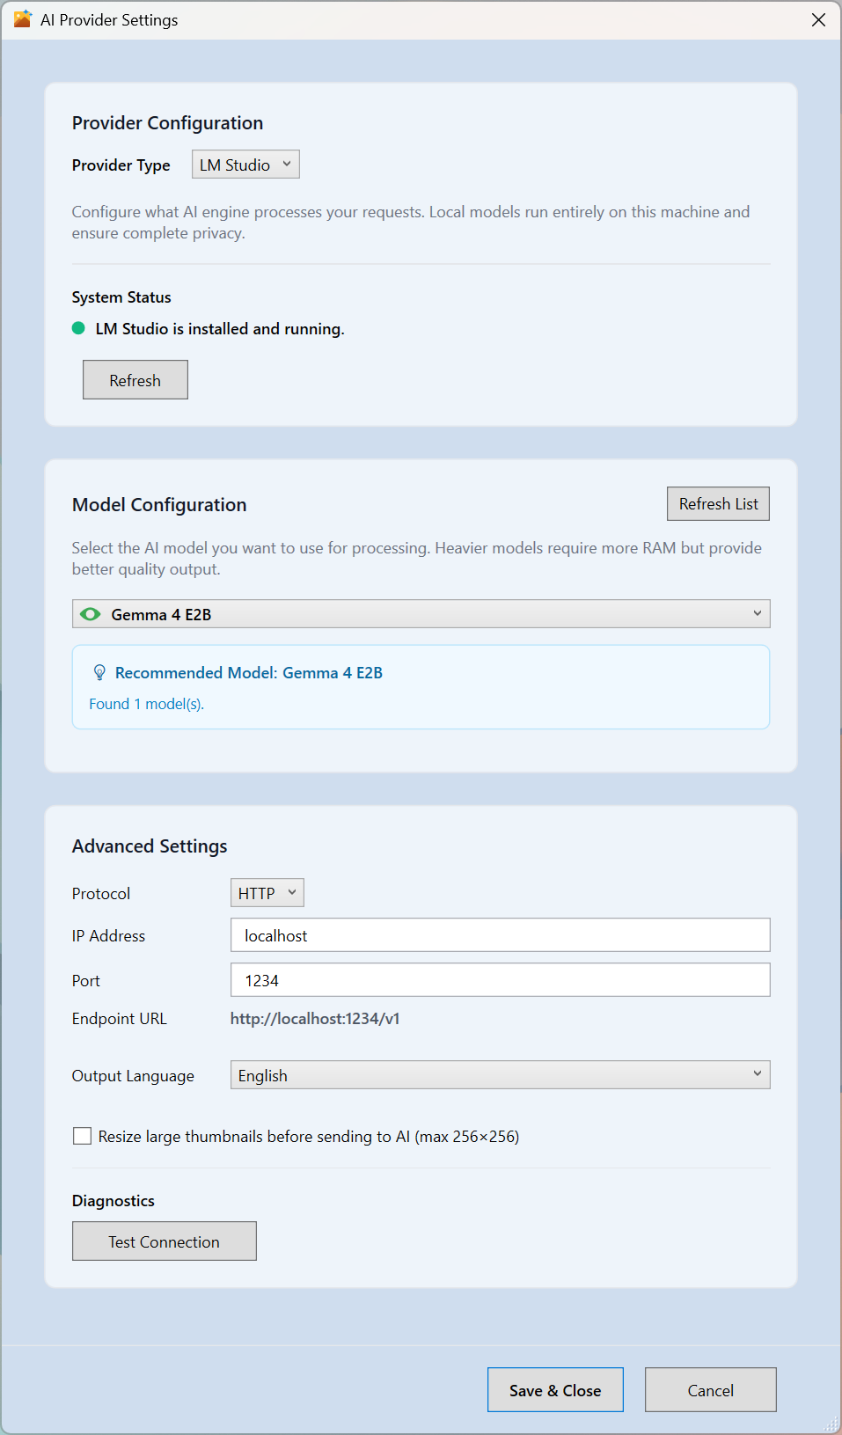Image resolution: width=842 pixels, height=1435 pixels.
Task: Click the lightbulb icon next to Recommended Model
Action: [x=99, y=673]
